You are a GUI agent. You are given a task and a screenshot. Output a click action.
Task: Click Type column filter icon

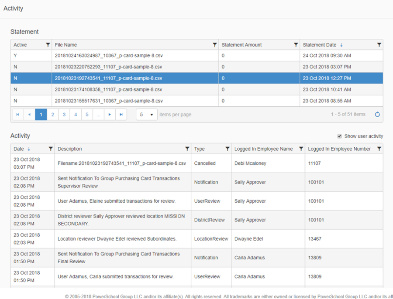(x=227, y=149)
